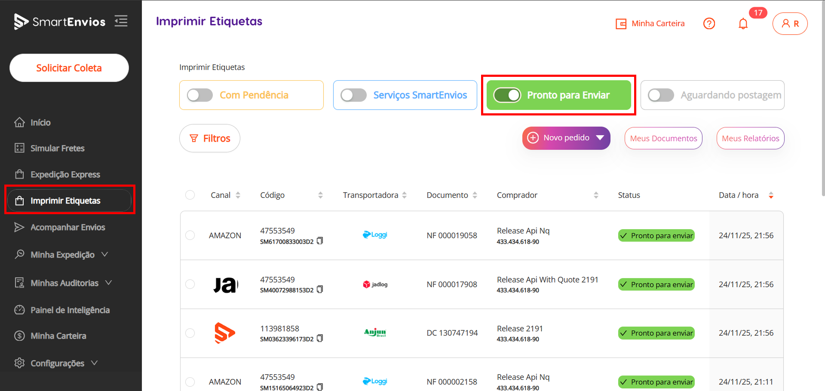Expand the Novo pedido dropdown
Image resolution: width=825 pixels, height=391 pixels.
(x=600, y=138)
